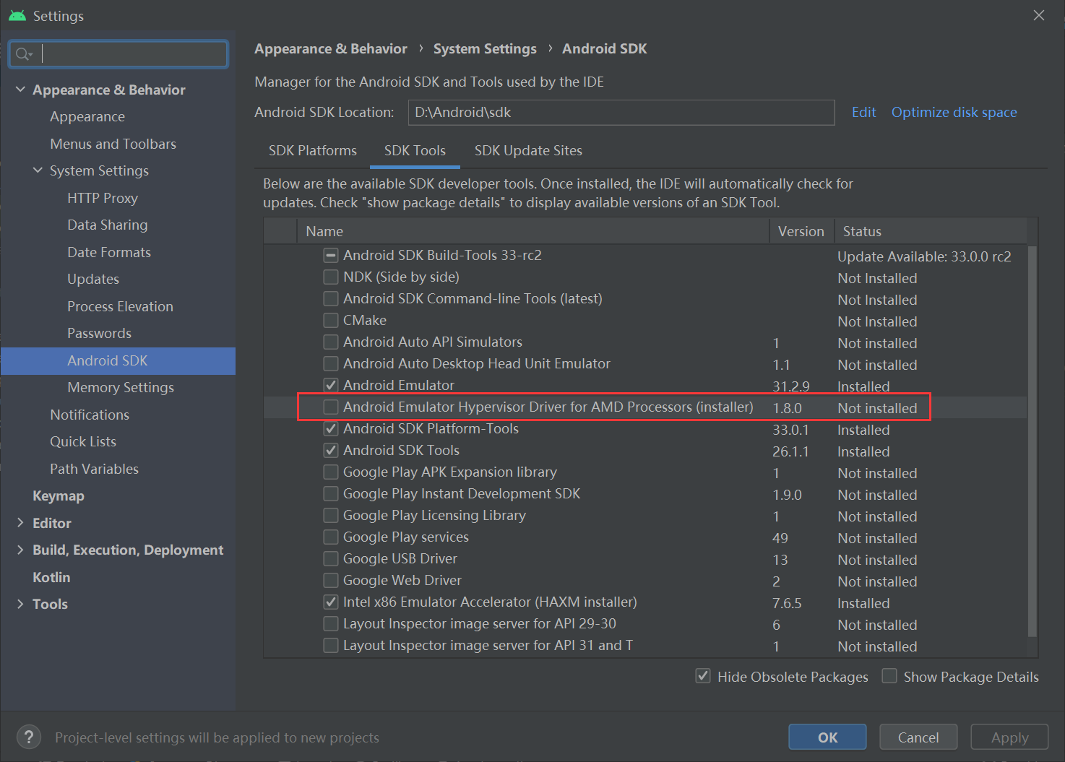The height and width of the screenshot is (762, 1065).
Task: Open the SDK Update Sites tab
Action: tap(528, 150)
